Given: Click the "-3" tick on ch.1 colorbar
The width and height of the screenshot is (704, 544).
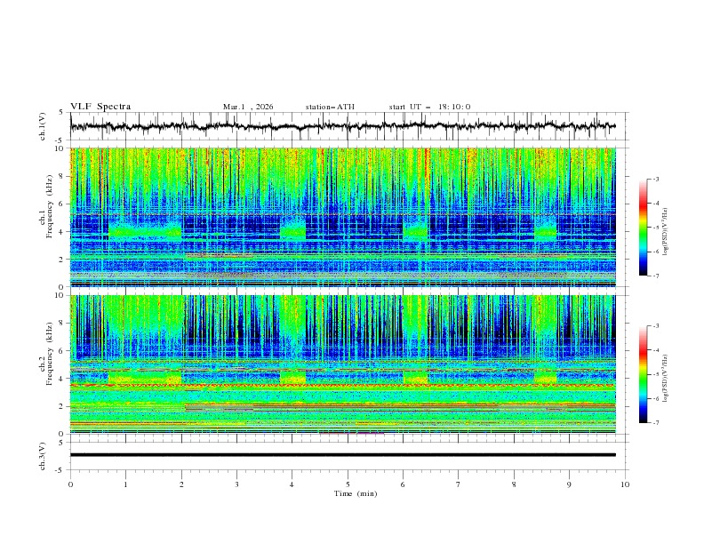Looking at the screenshot, I should 655,179.
